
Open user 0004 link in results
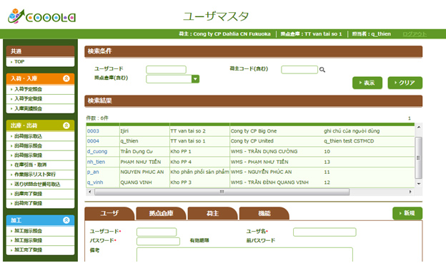point(93,141)
